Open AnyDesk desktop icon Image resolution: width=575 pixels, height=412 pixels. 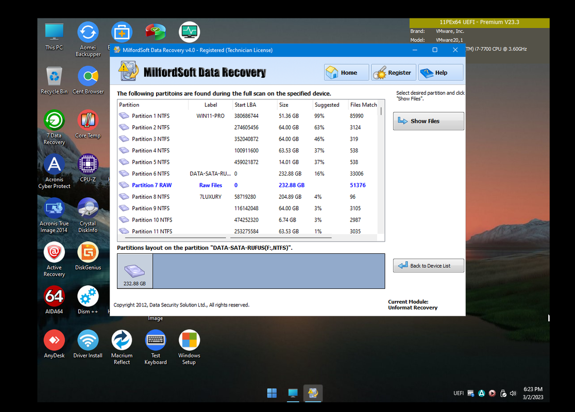(54, 345)
